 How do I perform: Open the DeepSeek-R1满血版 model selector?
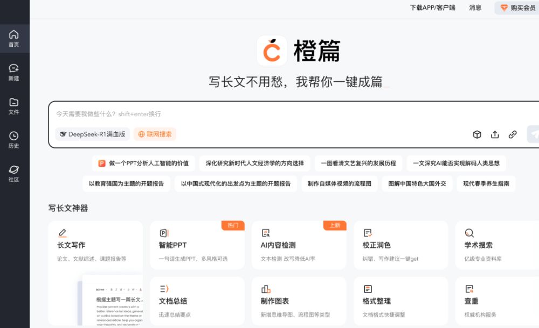[x=93, y=134]
